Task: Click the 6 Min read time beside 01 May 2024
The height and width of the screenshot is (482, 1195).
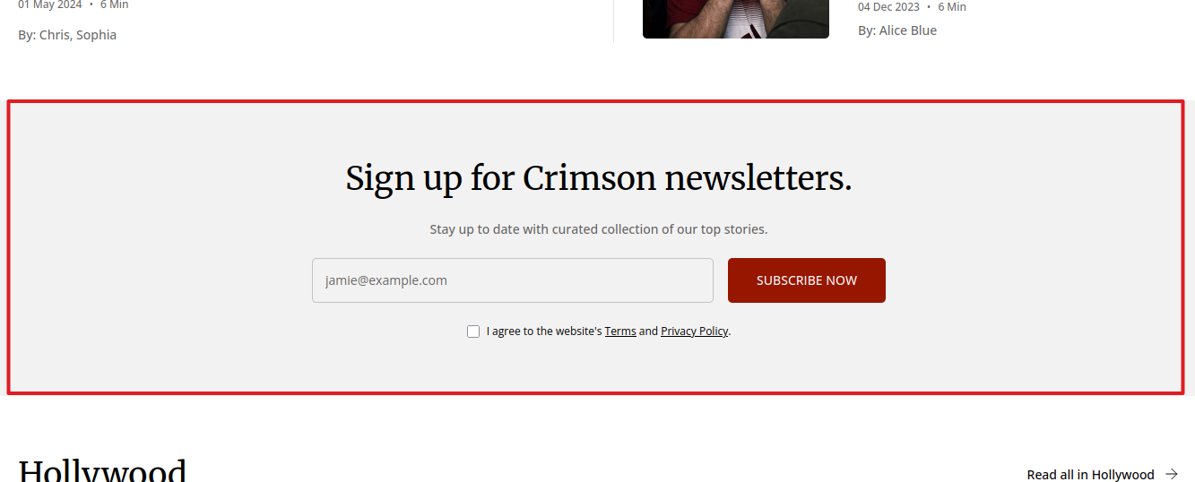Action: point(115,5)
